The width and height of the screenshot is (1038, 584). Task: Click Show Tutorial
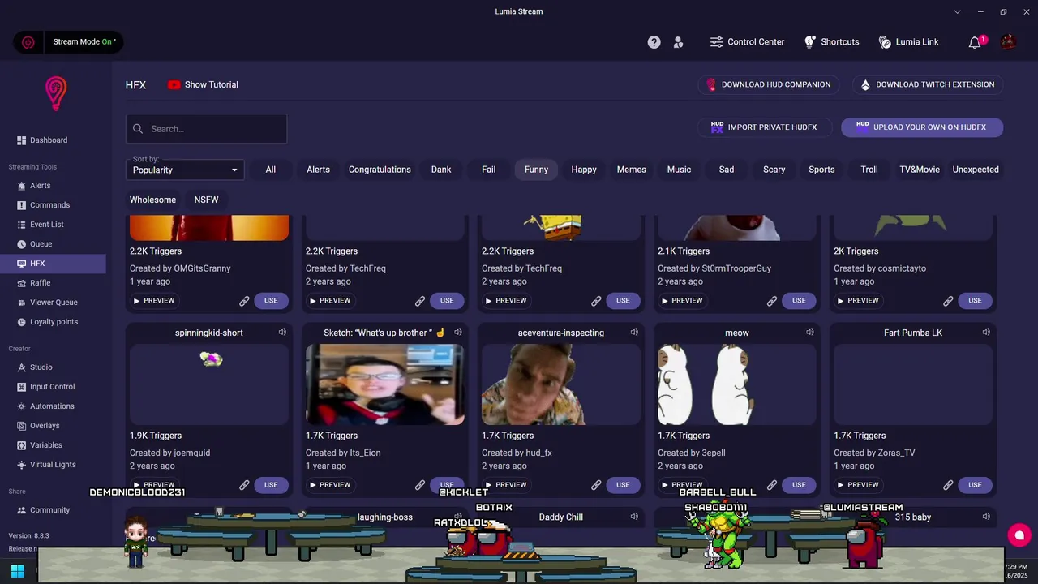point(203,84)
